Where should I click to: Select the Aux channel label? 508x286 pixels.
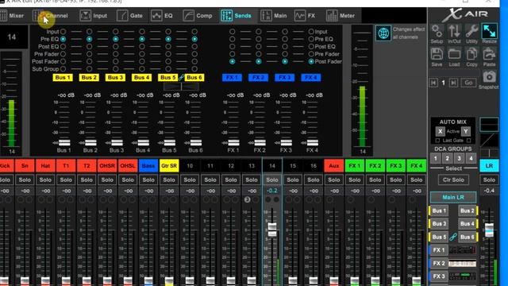tap(333, 166)
